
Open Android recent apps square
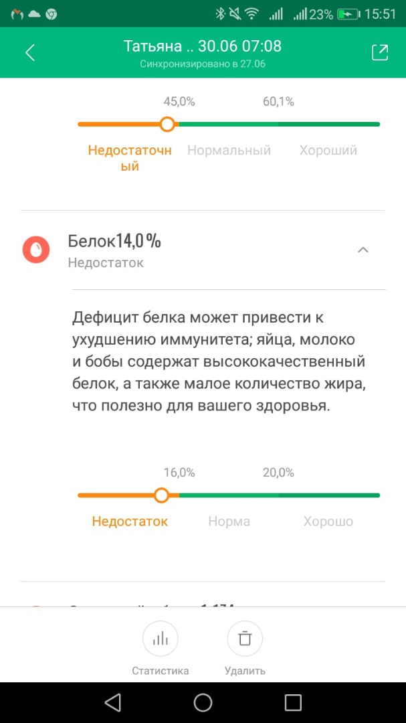pos(293,703)
